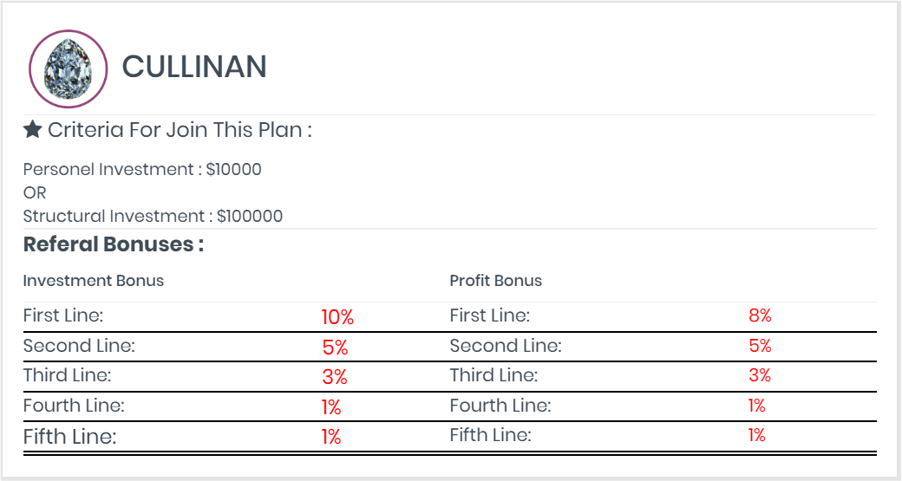902x481 pixels.
Task: Click the Referal Bonuses heading
Action: coord(114,244)
